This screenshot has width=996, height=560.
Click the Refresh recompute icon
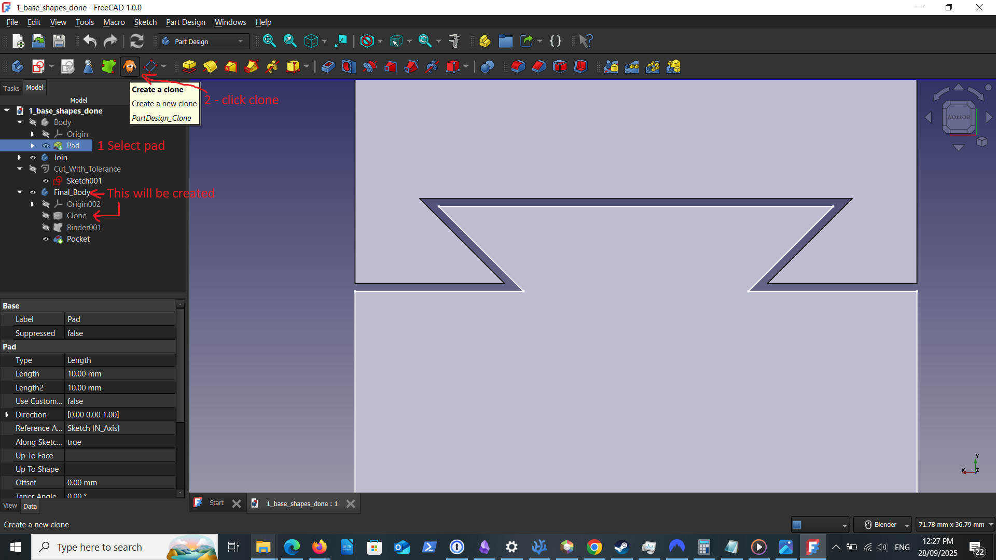pos(136,41)
